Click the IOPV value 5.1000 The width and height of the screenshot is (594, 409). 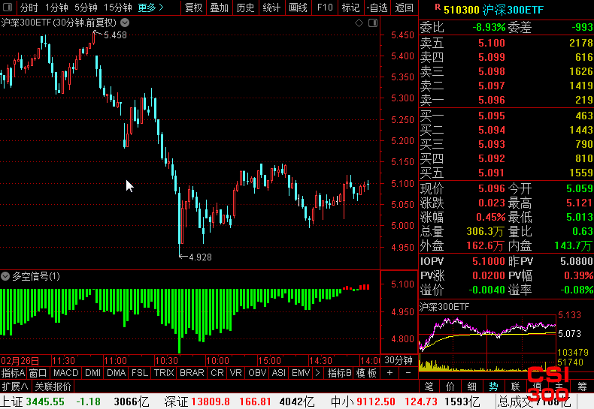pyautogui.click(x=489, y=261)
